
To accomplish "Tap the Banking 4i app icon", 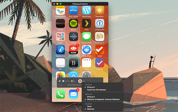I will (x=100, y=37).
